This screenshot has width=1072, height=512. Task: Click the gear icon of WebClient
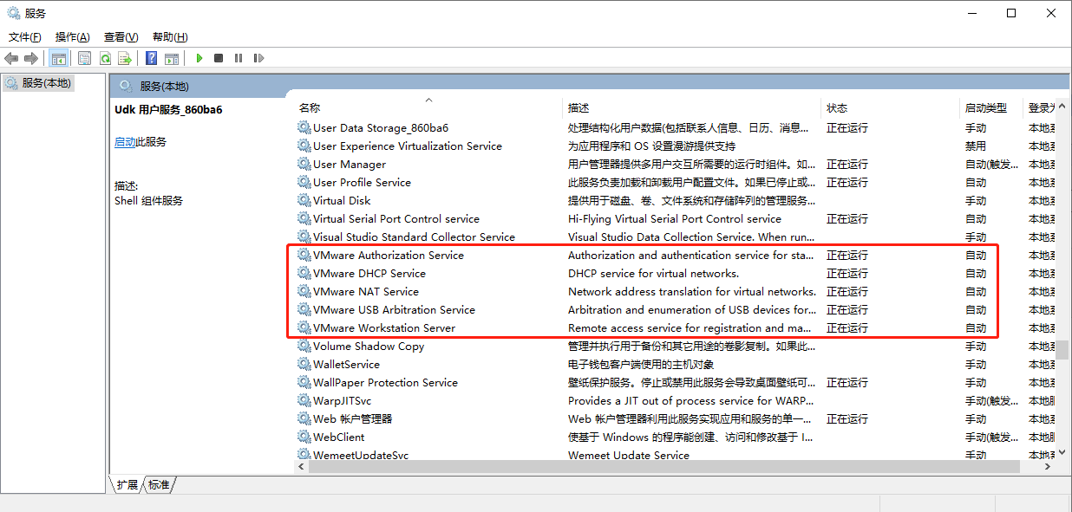[304, 437]
